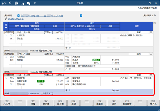Viewport: 160px width, 111px height.
Task: Click the search-plus icon in title bar
Action: tap(4, 3)
